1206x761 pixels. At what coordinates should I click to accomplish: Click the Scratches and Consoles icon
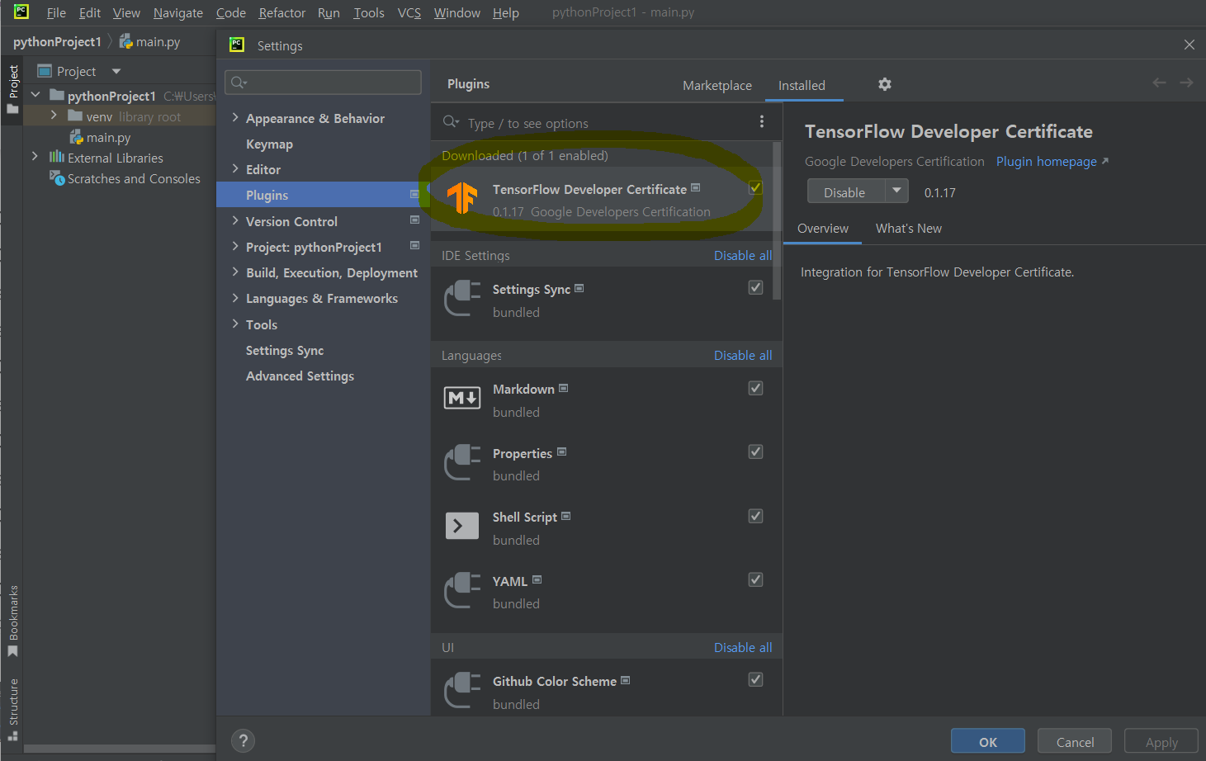point(57,177)
